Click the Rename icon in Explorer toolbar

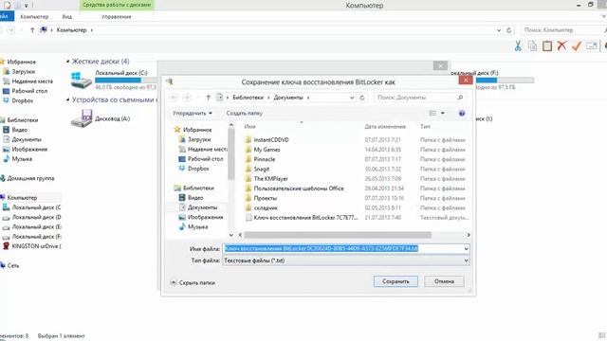point(592,45)
